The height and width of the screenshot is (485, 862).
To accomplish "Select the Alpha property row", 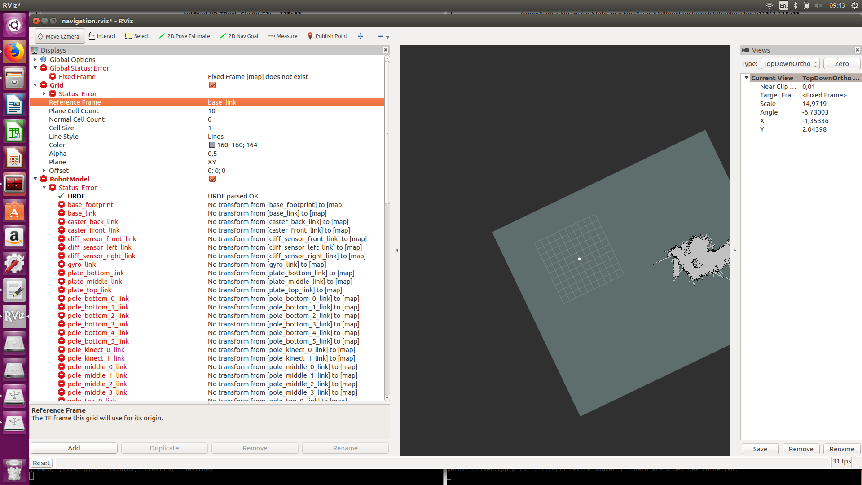I will tap(207, 154).
